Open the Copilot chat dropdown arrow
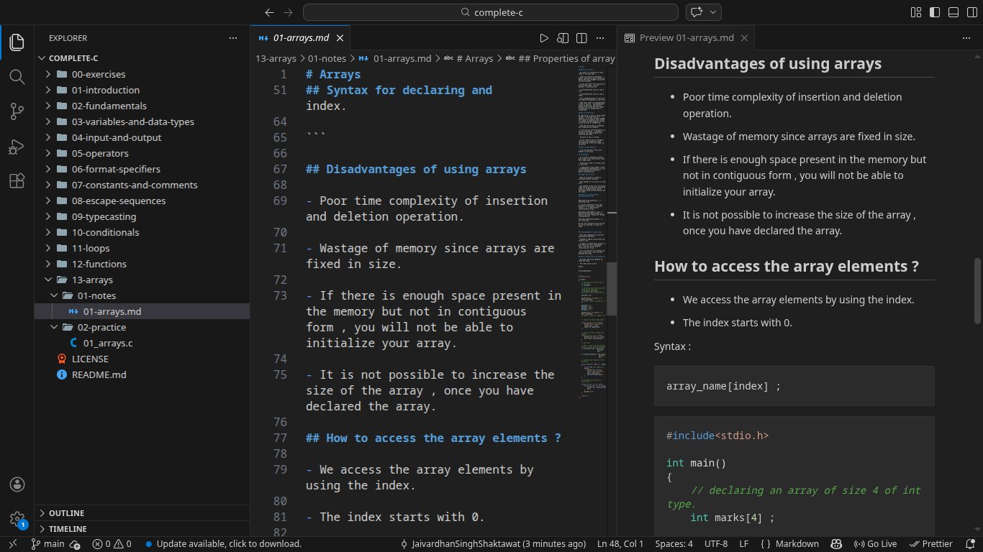The image size is (983, 552). 713,12
